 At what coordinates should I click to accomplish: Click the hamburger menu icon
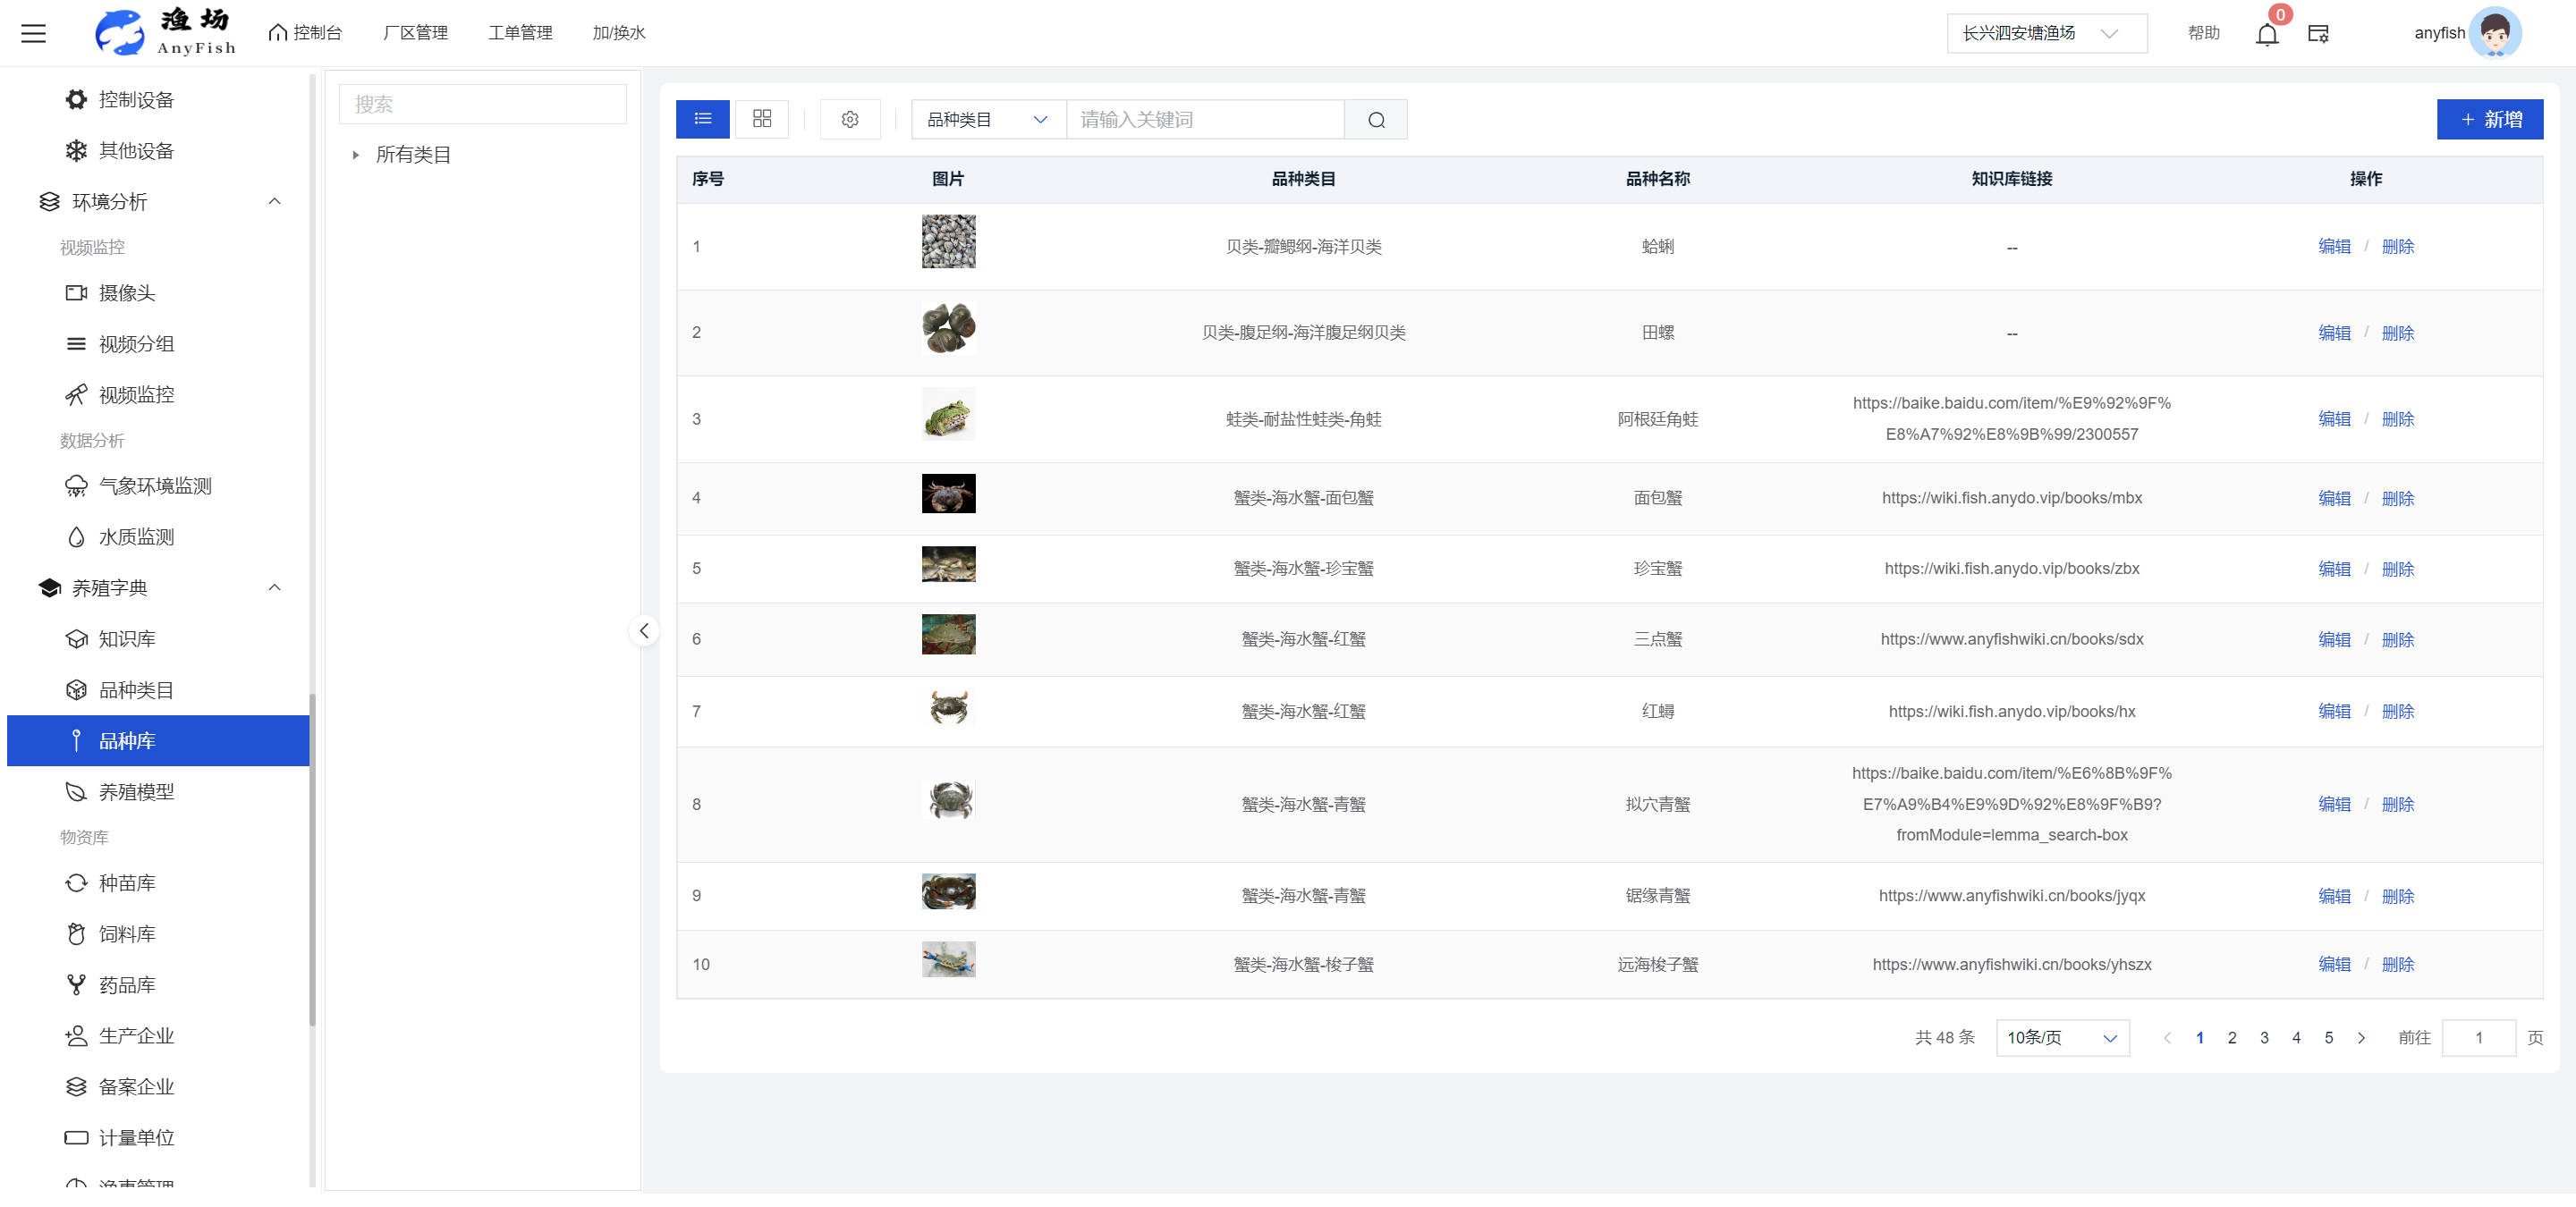pos(33,33)
